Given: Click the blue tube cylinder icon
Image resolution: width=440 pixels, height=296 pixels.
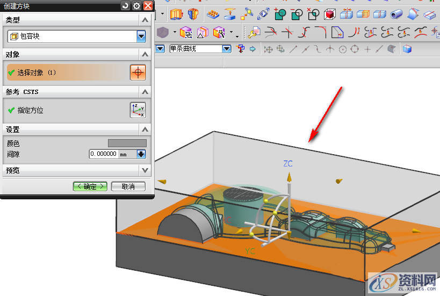Looking at the screenshot, I should [x=396, y=14].
